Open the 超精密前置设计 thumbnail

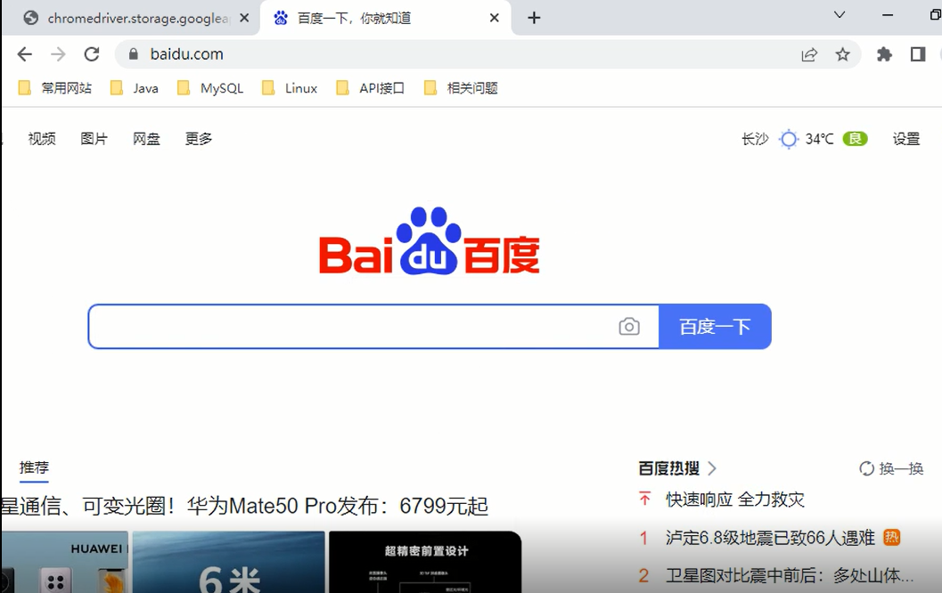425,562
